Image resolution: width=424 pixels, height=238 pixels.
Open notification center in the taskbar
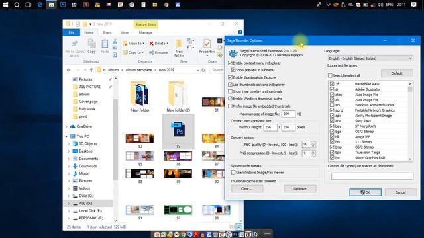tap(413, 5)
